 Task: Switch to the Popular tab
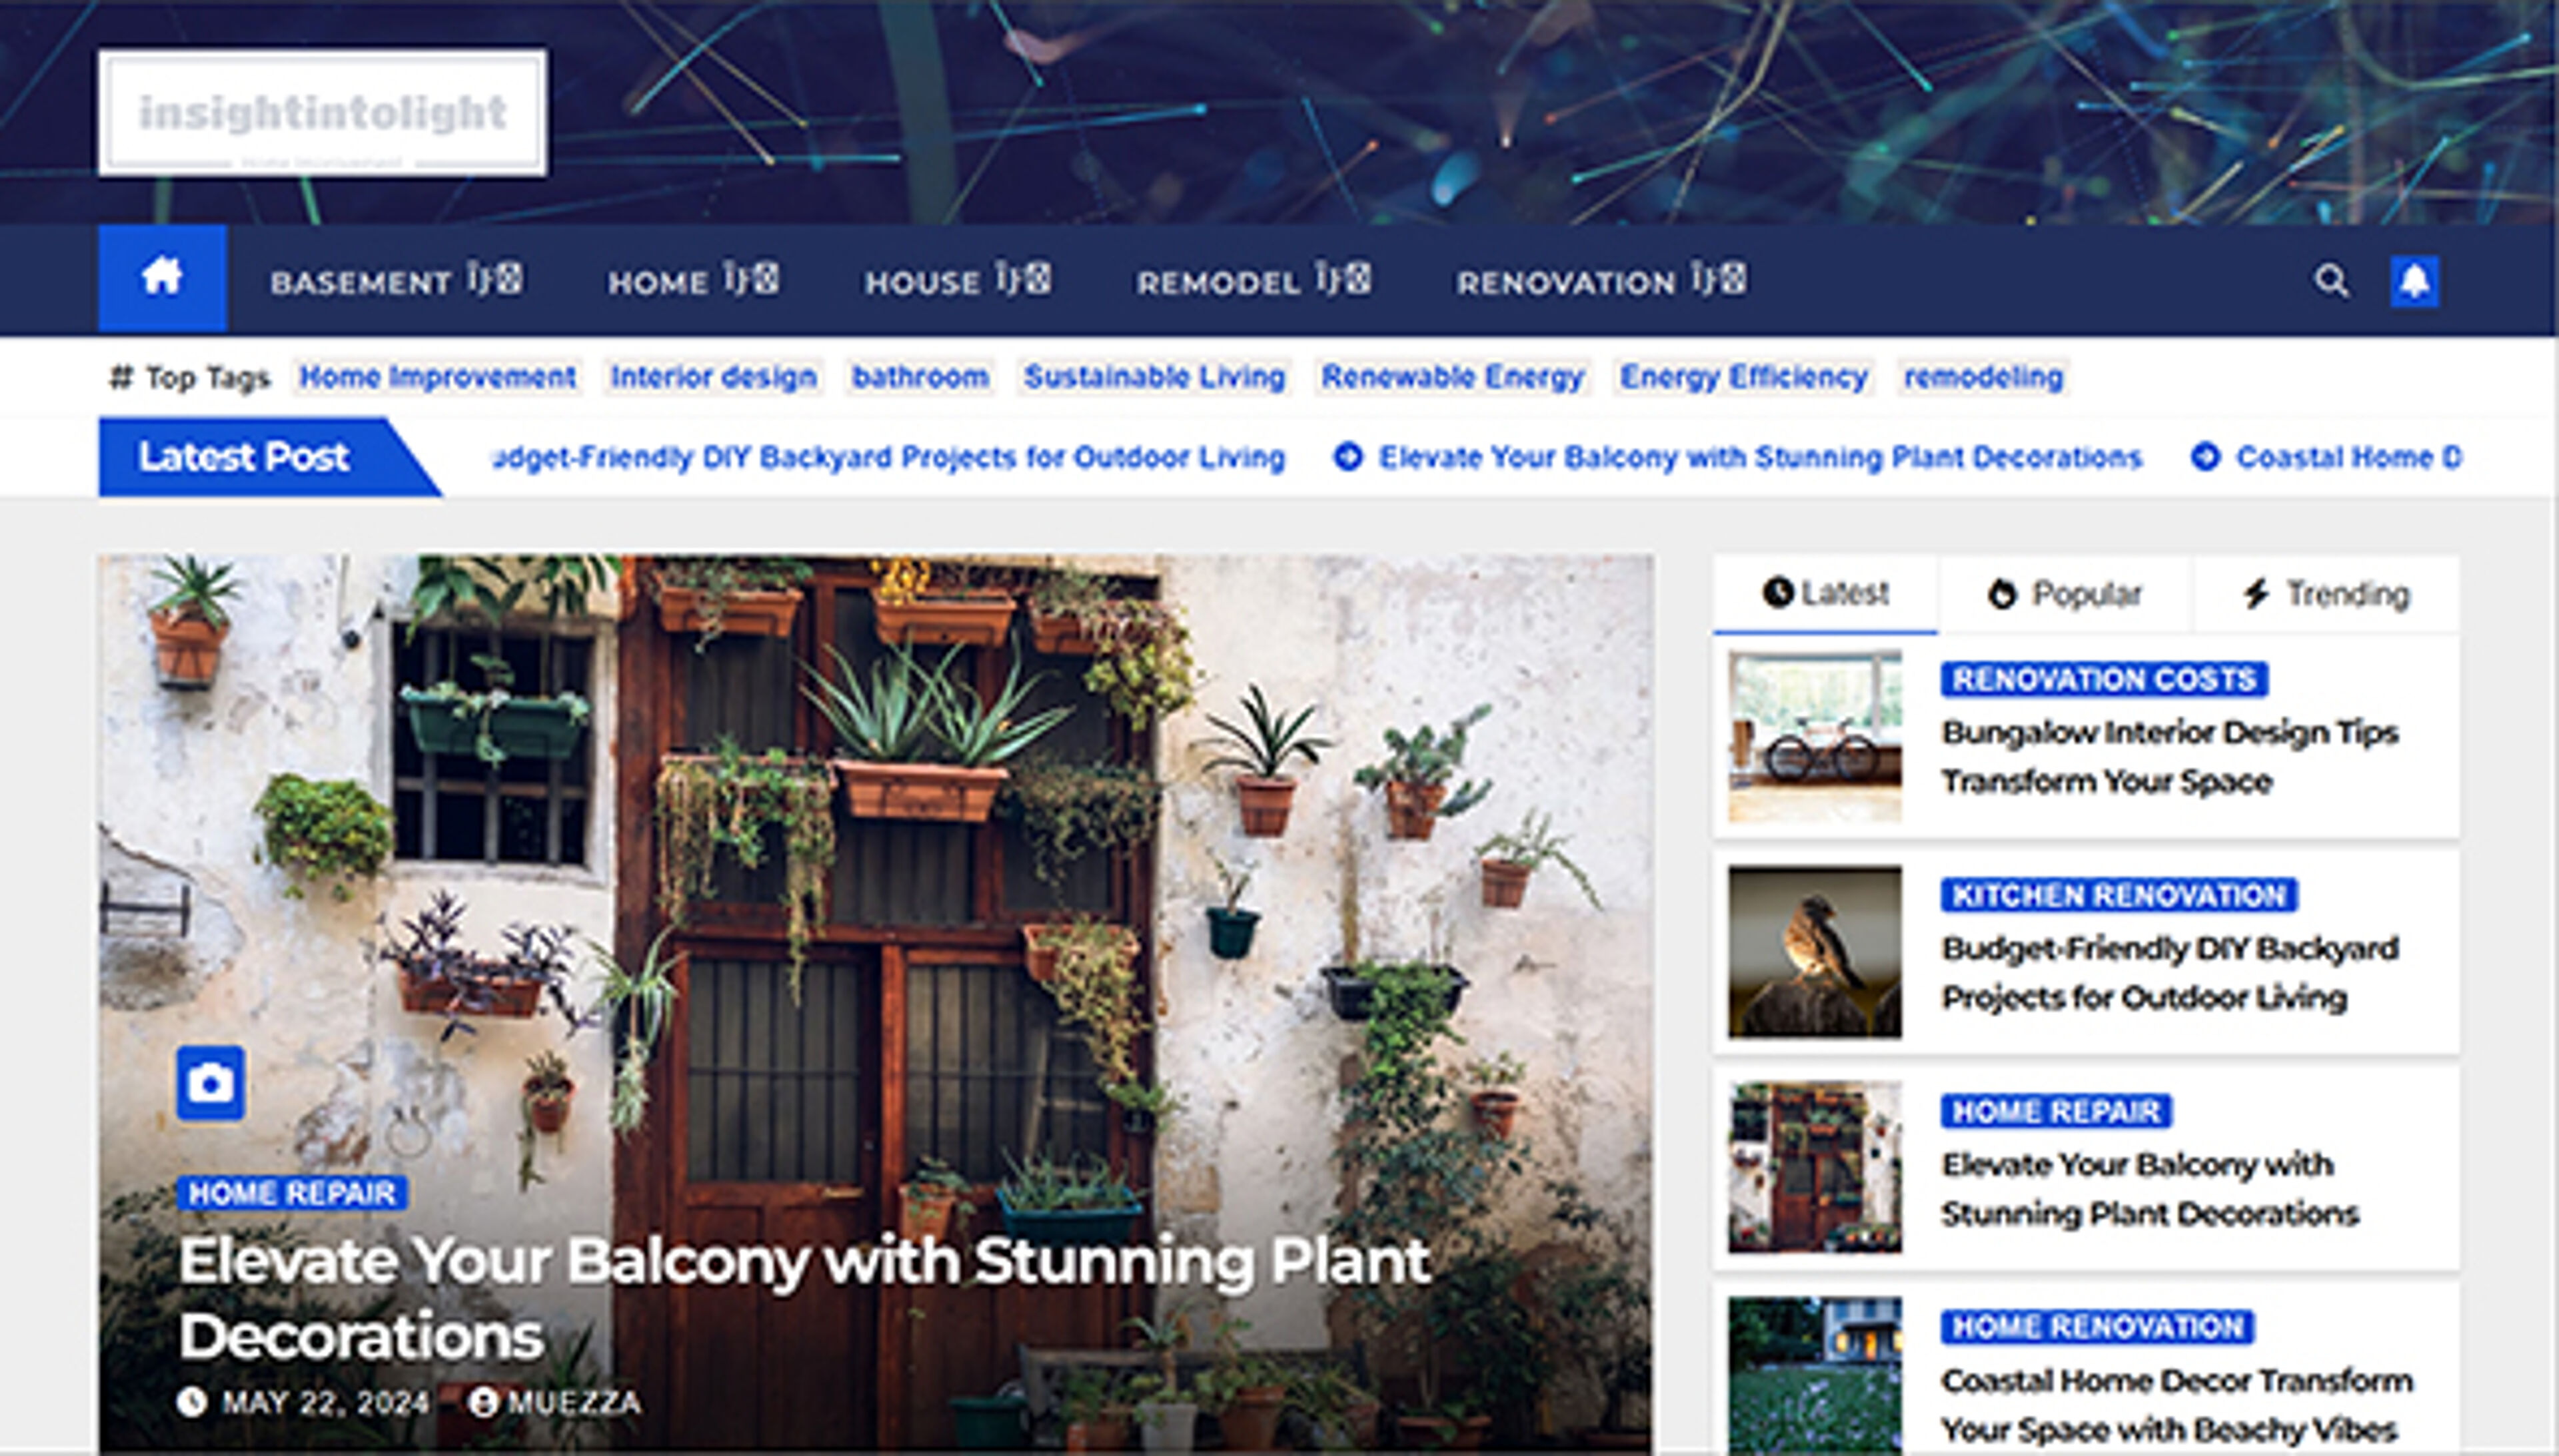(x=2065, y=594)
